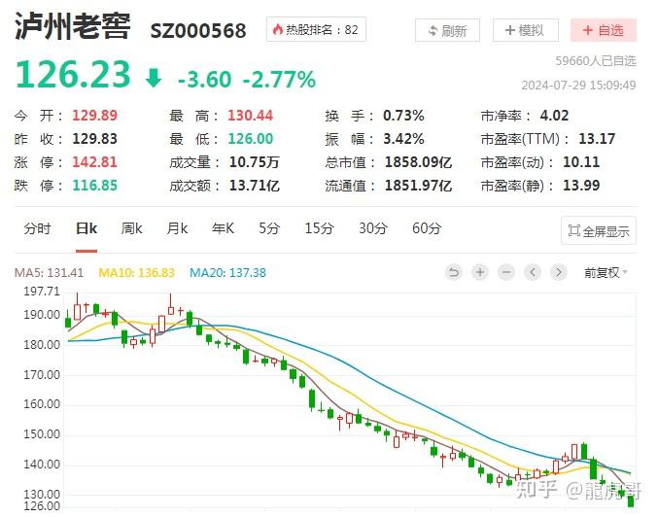Image resolution: width=658 pixels, height=517 pixels.
Task: Click the MA10: 136.83 indicator label
Action: (x=136, y=273)
